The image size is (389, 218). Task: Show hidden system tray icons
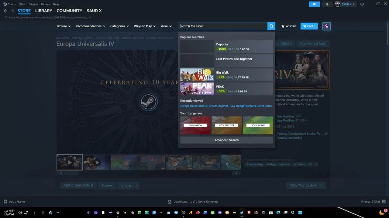[x=58, y=213]
